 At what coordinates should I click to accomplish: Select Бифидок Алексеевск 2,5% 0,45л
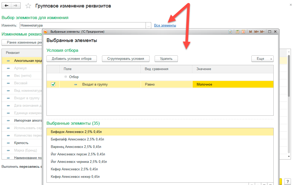point(160,132)
